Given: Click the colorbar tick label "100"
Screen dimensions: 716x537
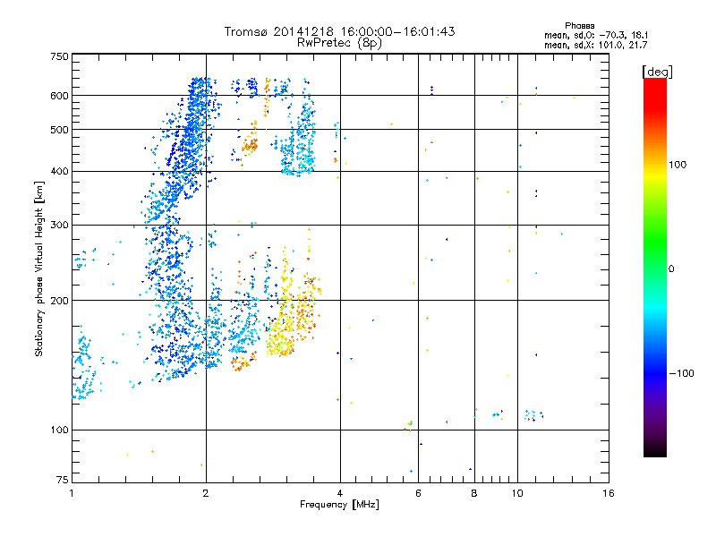Looking at the screenshot, I should (x=678, y=165).
